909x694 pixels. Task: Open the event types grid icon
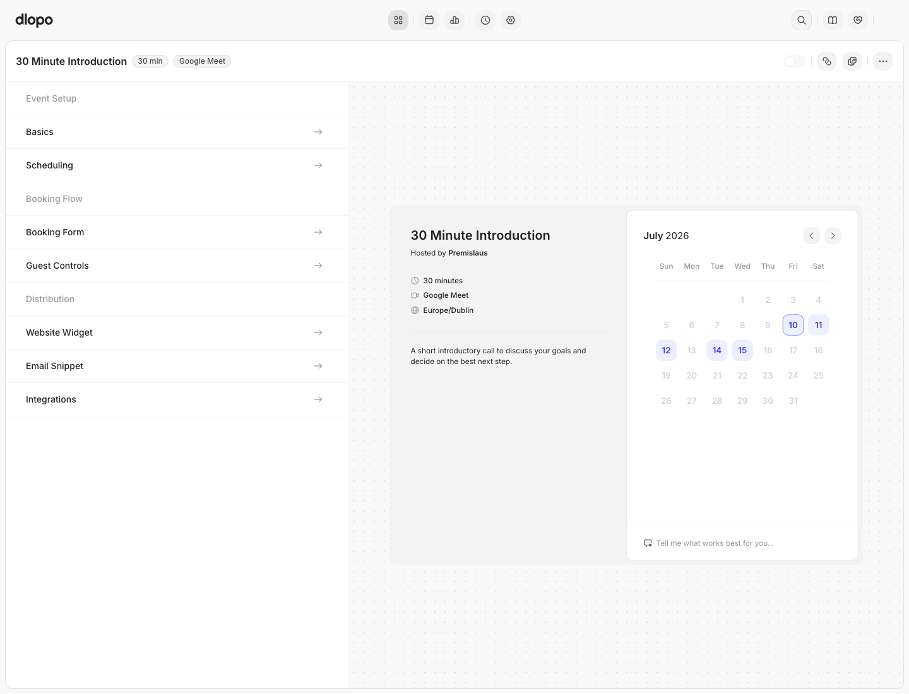398,20
